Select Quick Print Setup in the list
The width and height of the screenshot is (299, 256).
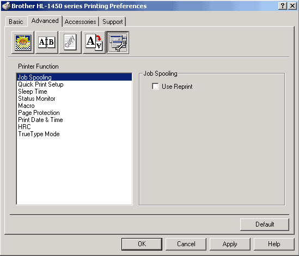point(74,84)
